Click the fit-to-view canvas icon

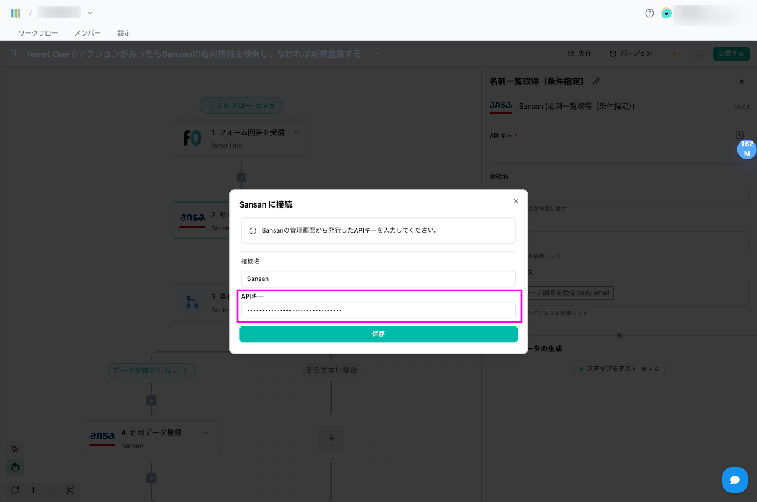pyautogui.click(x=70, y=490)
